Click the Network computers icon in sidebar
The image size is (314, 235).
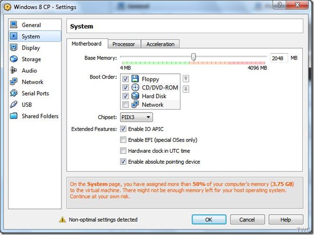tap(14, 82)
